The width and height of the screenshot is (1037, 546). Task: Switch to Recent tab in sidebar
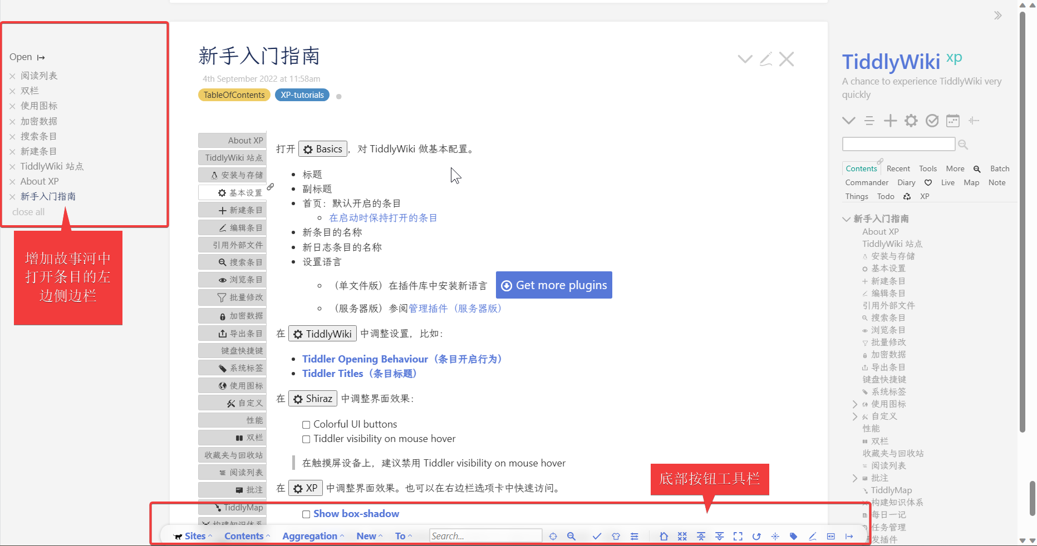[898, 168]
